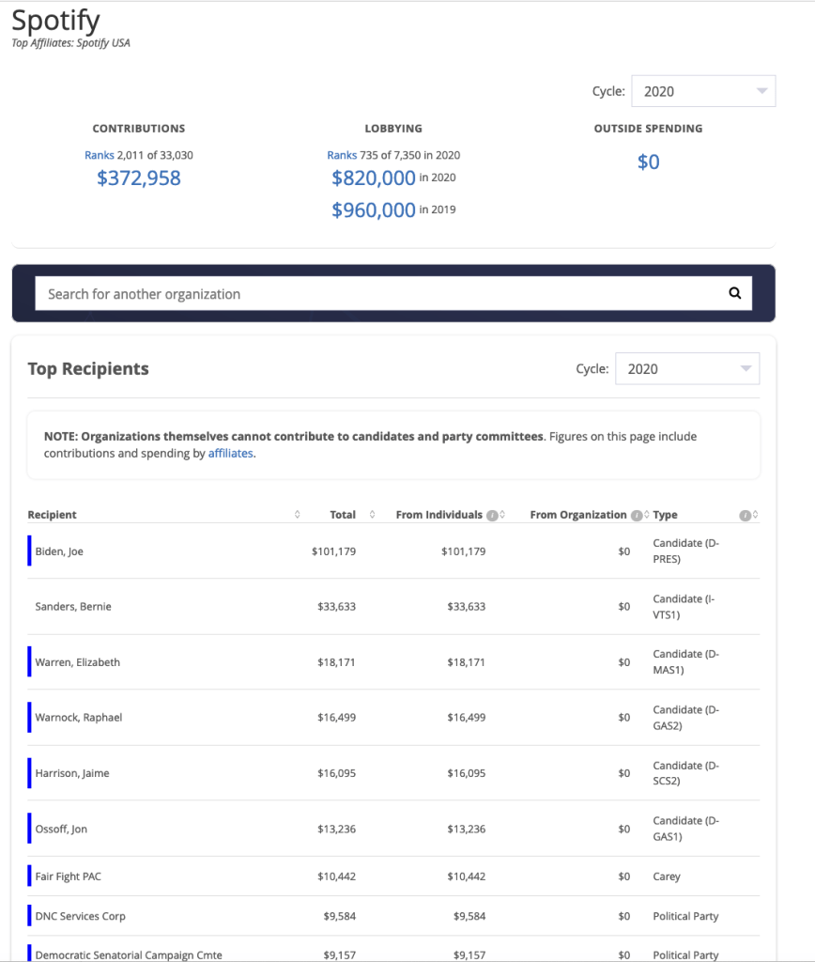Open the $820,000 lobbying in 2020 link

coord(373,178)
